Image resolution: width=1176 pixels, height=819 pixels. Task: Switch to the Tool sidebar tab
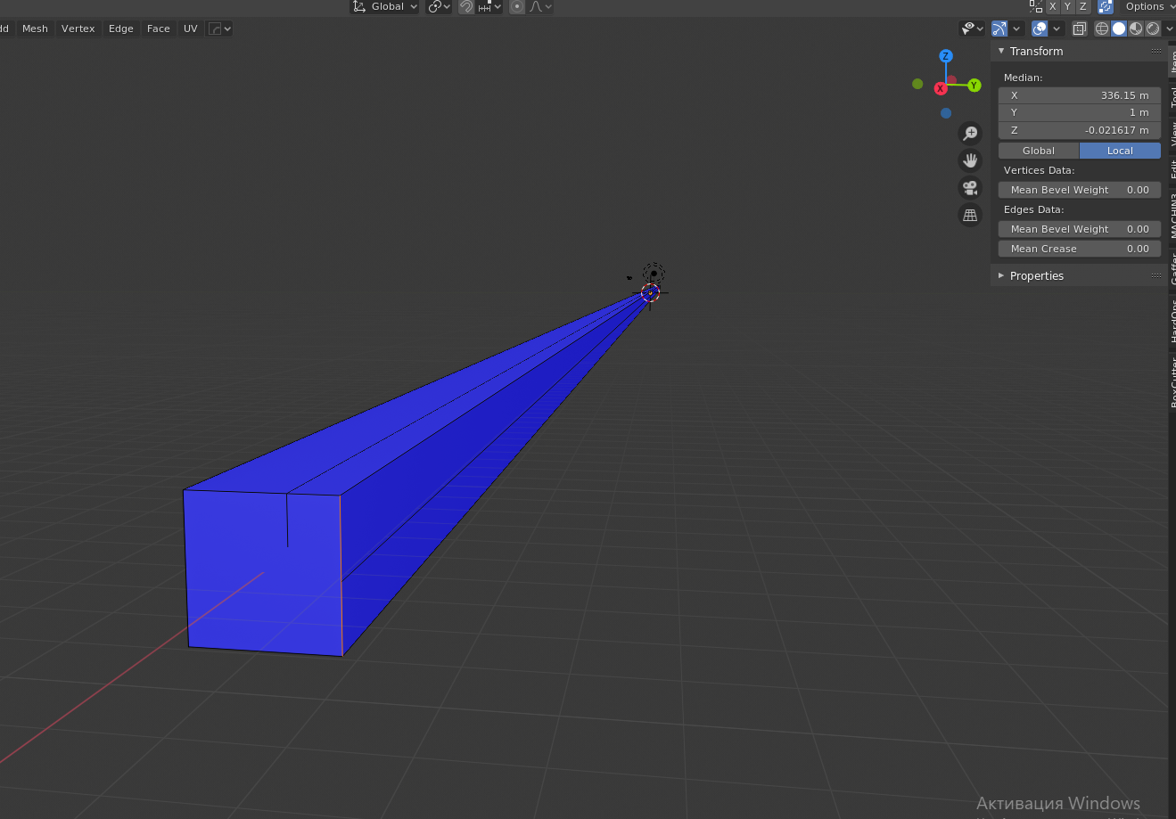[1172, 97]
